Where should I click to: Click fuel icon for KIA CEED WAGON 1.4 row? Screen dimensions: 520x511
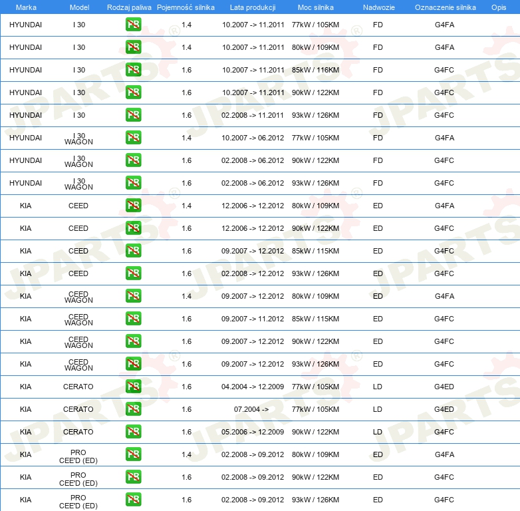(x=133, y=296)
